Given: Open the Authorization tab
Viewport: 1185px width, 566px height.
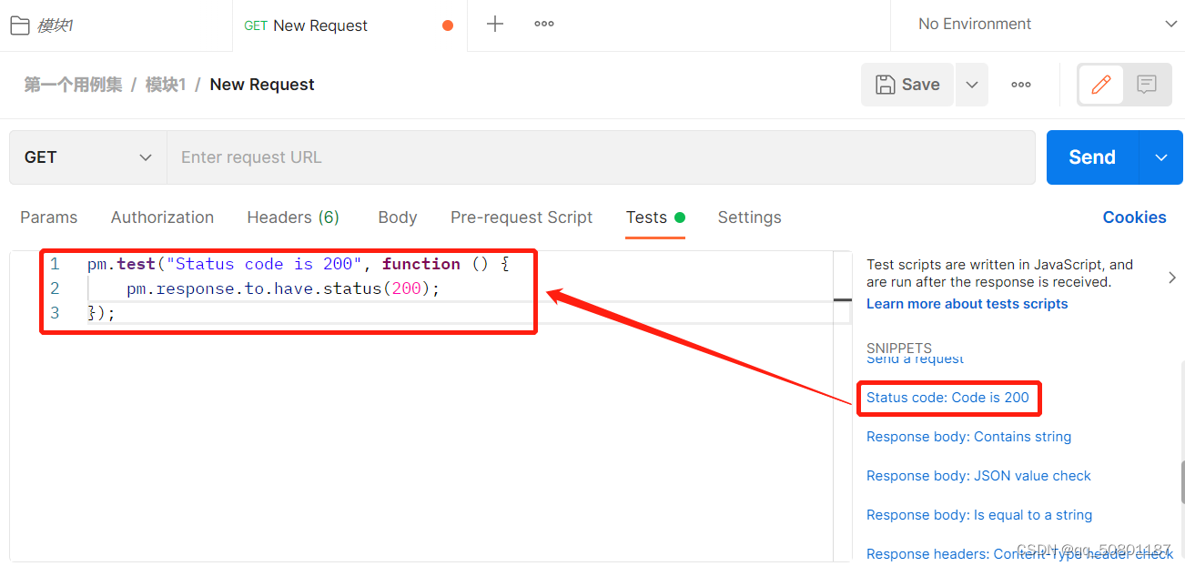Looking at the screenshot, I should 162,217.
